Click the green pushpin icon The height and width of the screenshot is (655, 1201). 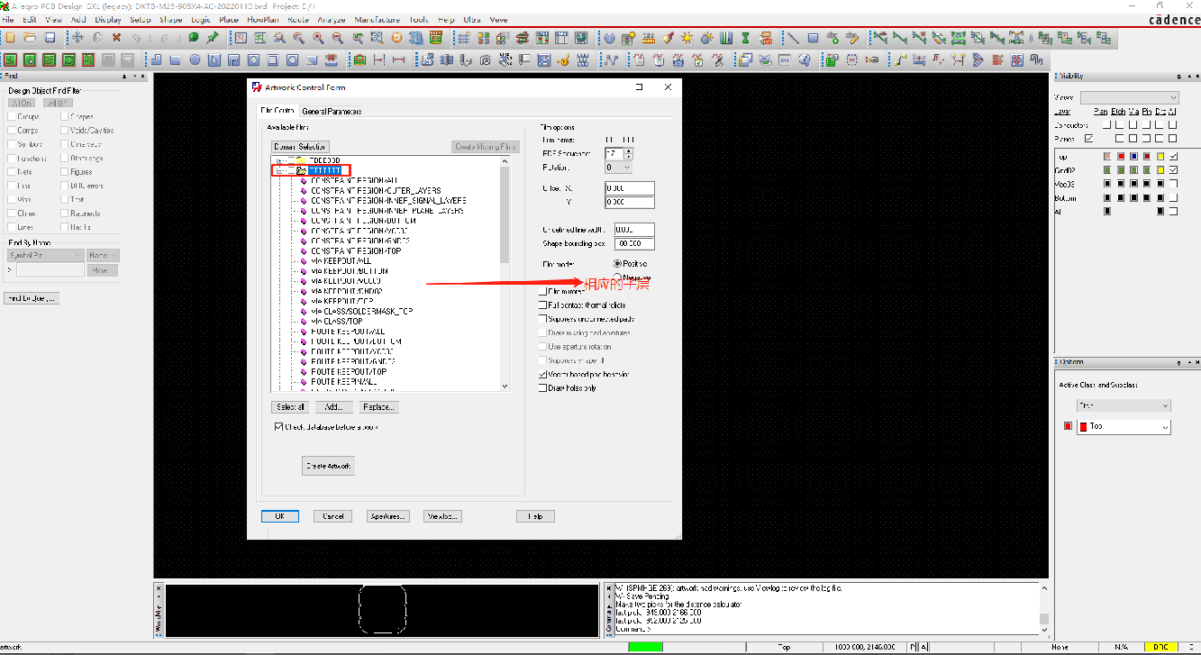point(213,38)
